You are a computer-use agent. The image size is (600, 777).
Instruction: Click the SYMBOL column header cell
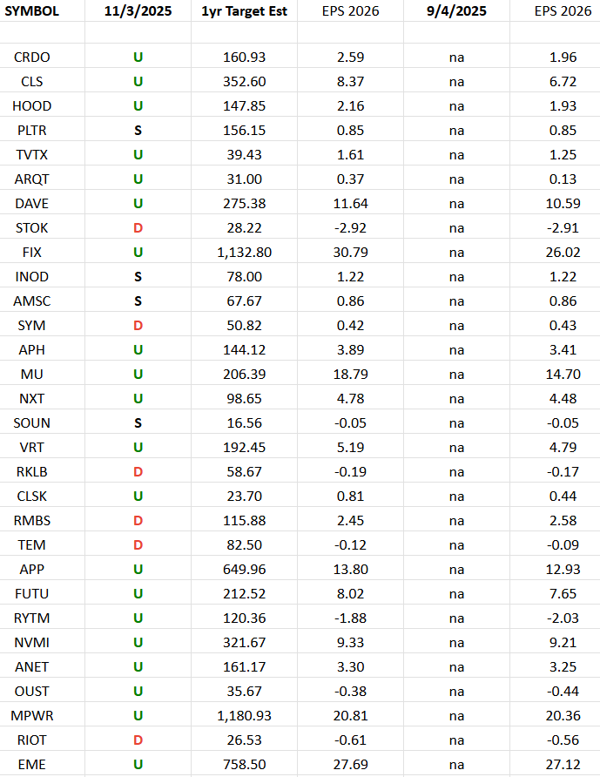33,11
